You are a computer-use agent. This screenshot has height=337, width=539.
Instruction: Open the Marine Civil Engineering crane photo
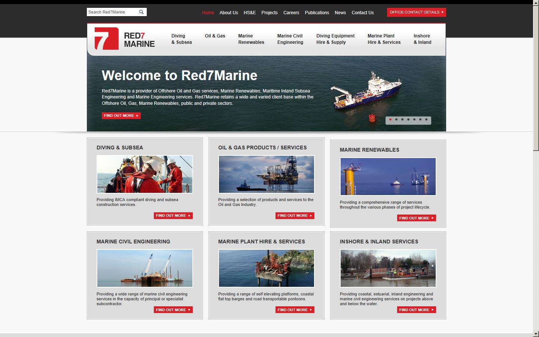click(x=144, y=268)
